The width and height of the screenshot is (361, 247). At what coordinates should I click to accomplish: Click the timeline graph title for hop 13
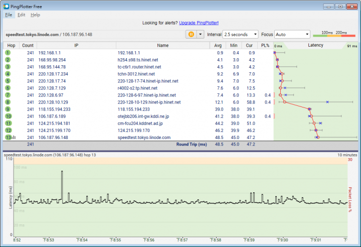[50, 155]
